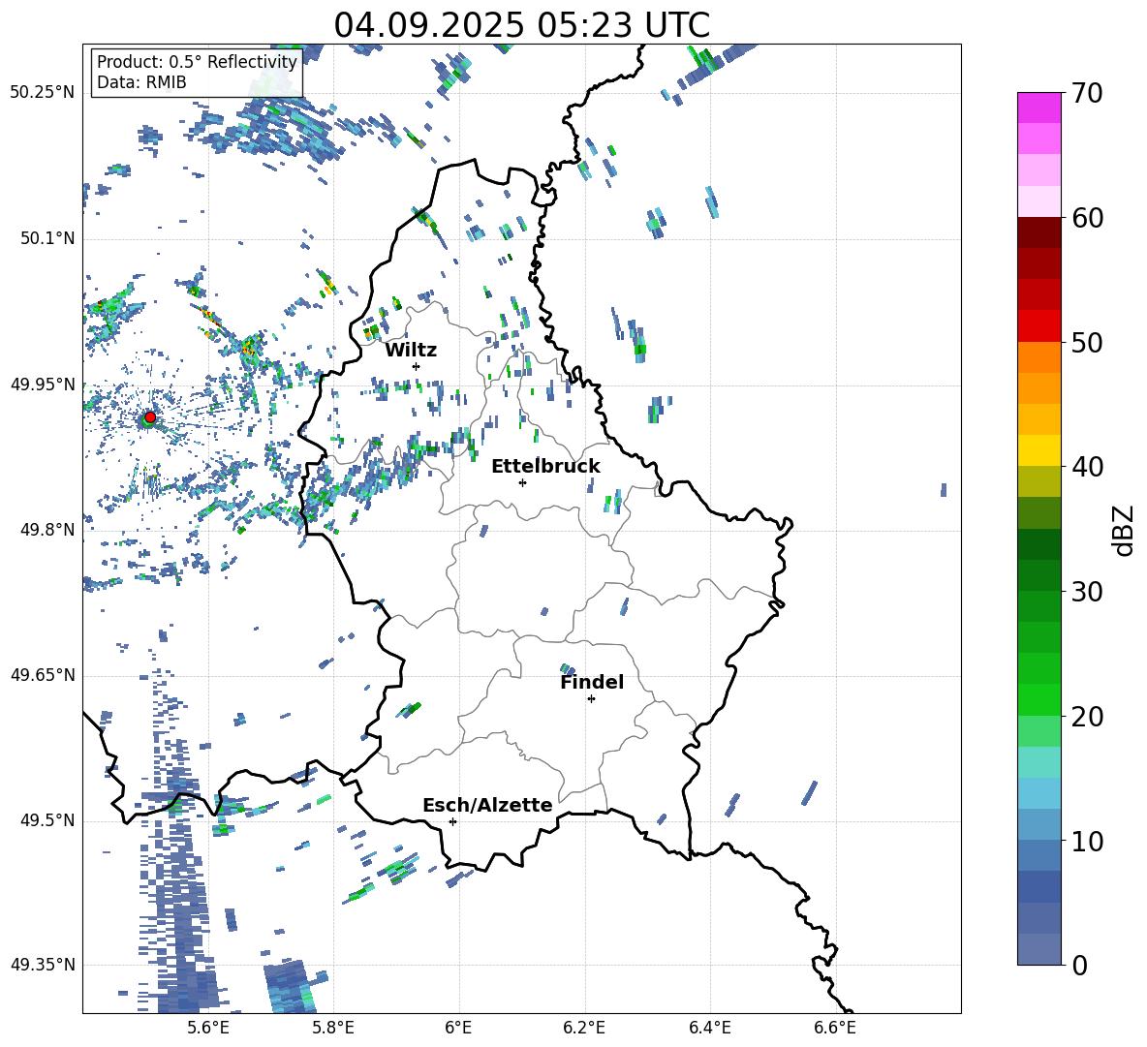Viewport: 1147px width, 1047px height.
Task: Click the red radar site marker
Action: tap(150, 416)
